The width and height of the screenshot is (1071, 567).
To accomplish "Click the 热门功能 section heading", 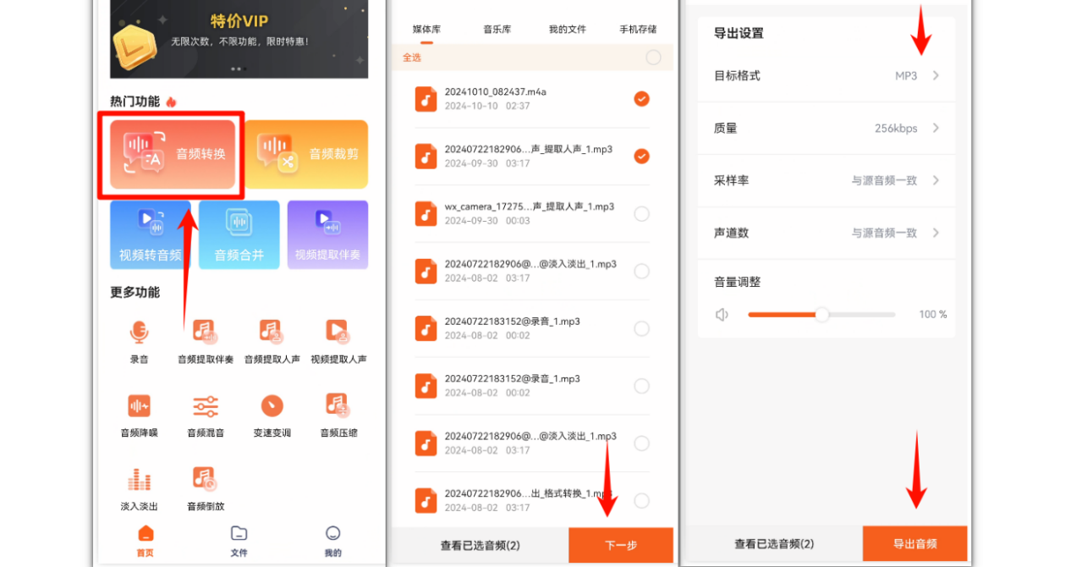I will (x=135, y=102).
